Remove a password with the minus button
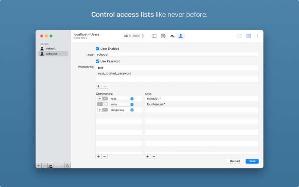299x187 pixels. (x=105, y=86)
